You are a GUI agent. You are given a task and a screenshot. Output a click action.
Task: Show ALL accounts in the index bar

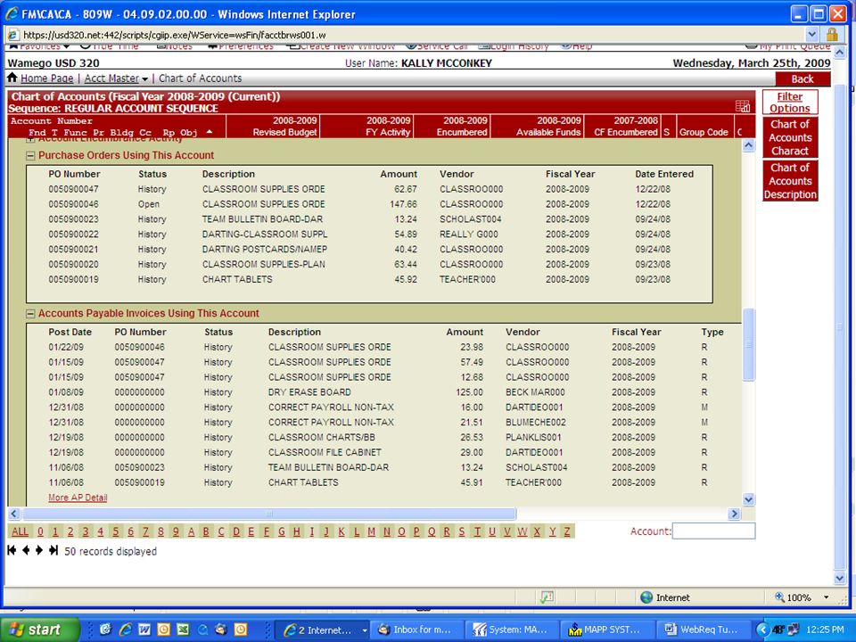point(20,531)
